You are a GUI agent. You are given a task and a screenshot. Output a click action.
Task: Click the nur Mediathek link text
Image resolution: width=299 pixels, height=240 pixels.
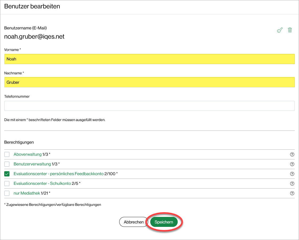click(27, 193)
